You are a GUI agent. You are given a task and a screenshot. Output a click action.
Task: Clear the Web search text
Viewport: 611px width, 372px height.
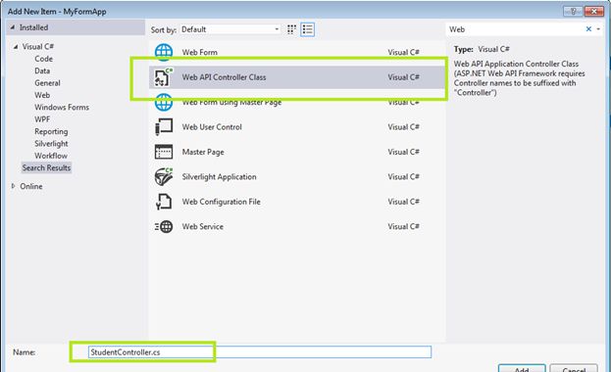tap(588, 29)
